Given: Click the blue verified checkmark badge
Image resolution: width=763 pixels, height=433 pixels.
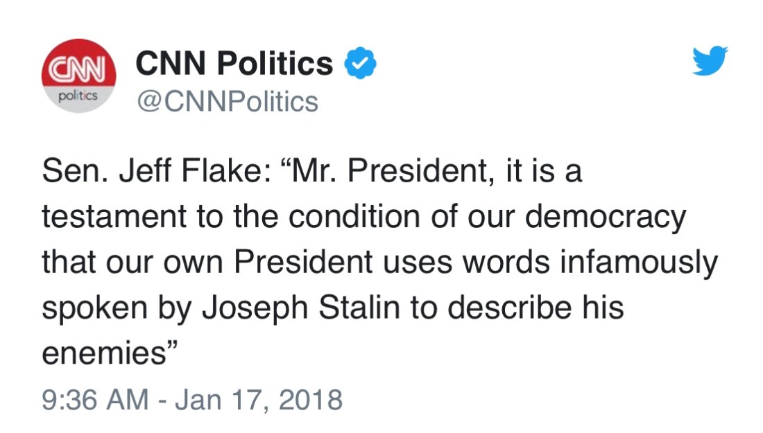Looking at the screenshot, I should point(361,64).
